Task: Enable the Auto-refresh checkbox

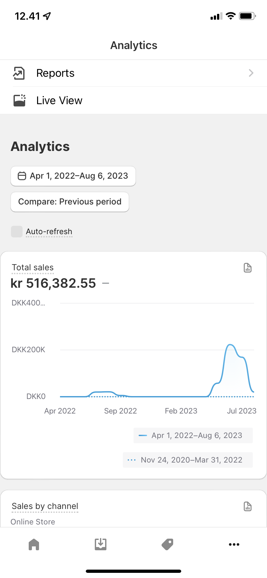Action: tap(17, 232)
